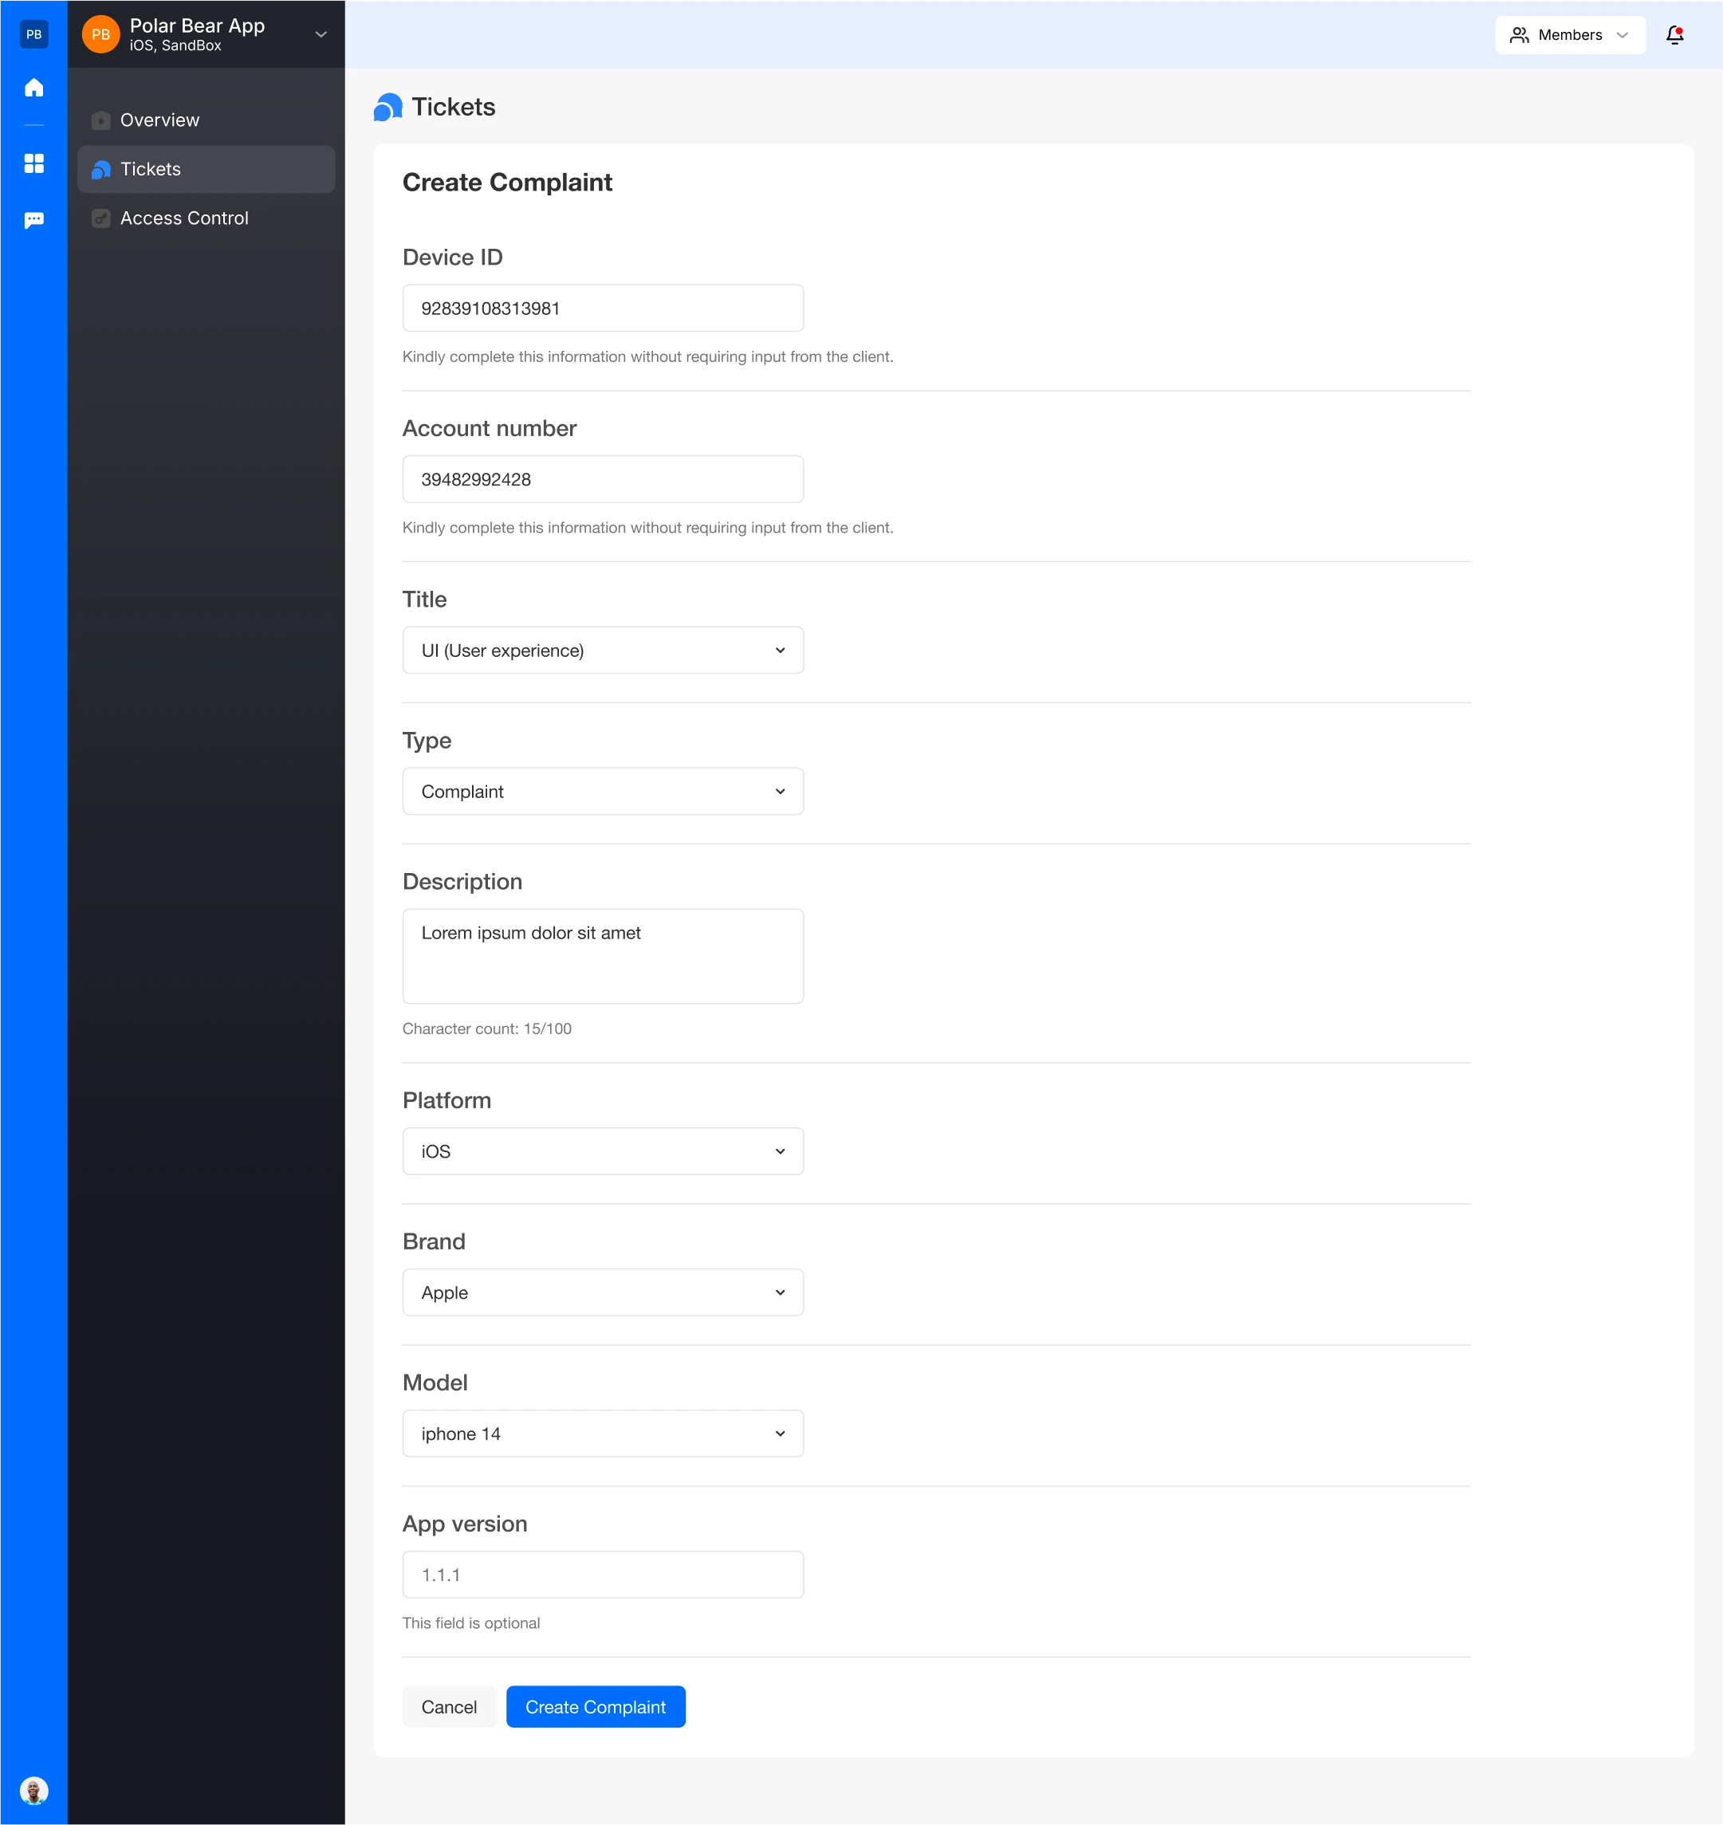
Task: Click the blue Create Complaint button
Action: tap(595, 1706)
